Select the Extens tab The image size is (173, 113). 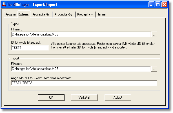[24, 14]
